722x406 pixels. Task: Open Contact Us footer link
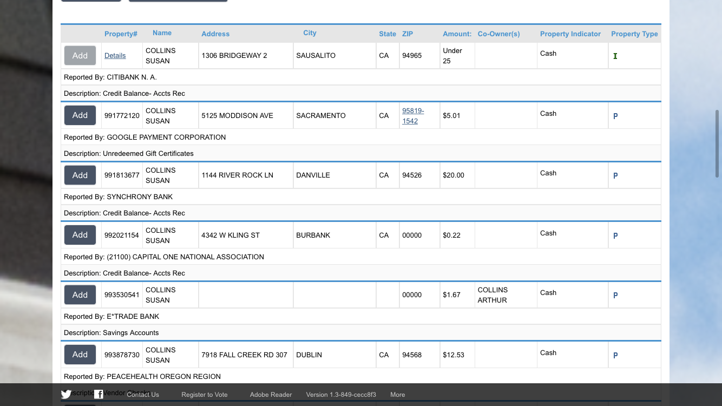point(143,395)
